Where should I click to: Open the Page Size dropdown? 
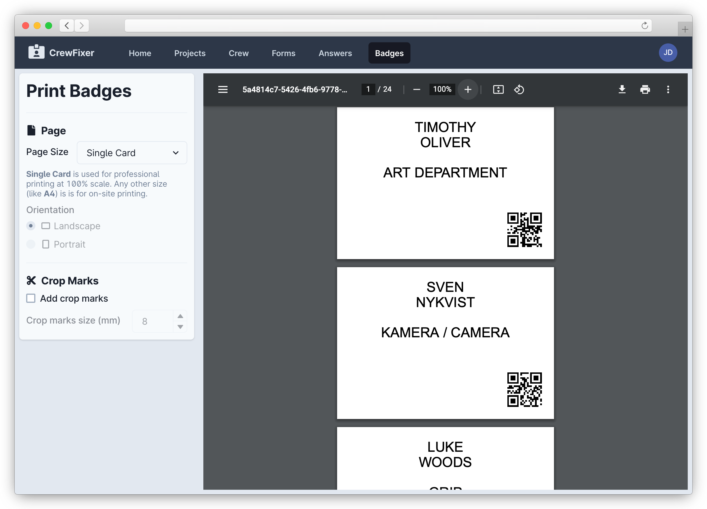132,153
